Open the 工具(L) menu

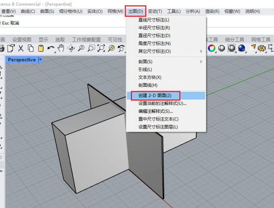[x=174, y=11]
